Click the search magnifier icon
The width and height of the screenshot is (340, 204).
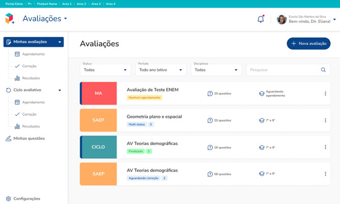point(323,70)
